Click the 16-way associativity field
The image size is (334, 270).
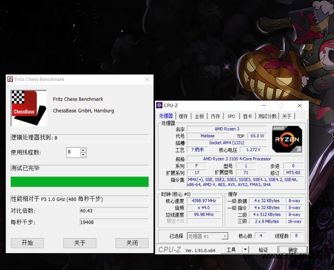point(295,222)
